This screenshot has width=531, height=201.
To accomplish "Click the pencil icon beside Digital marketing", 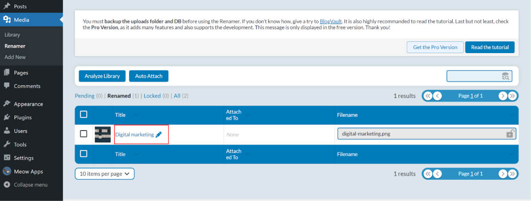I will 159,134.
